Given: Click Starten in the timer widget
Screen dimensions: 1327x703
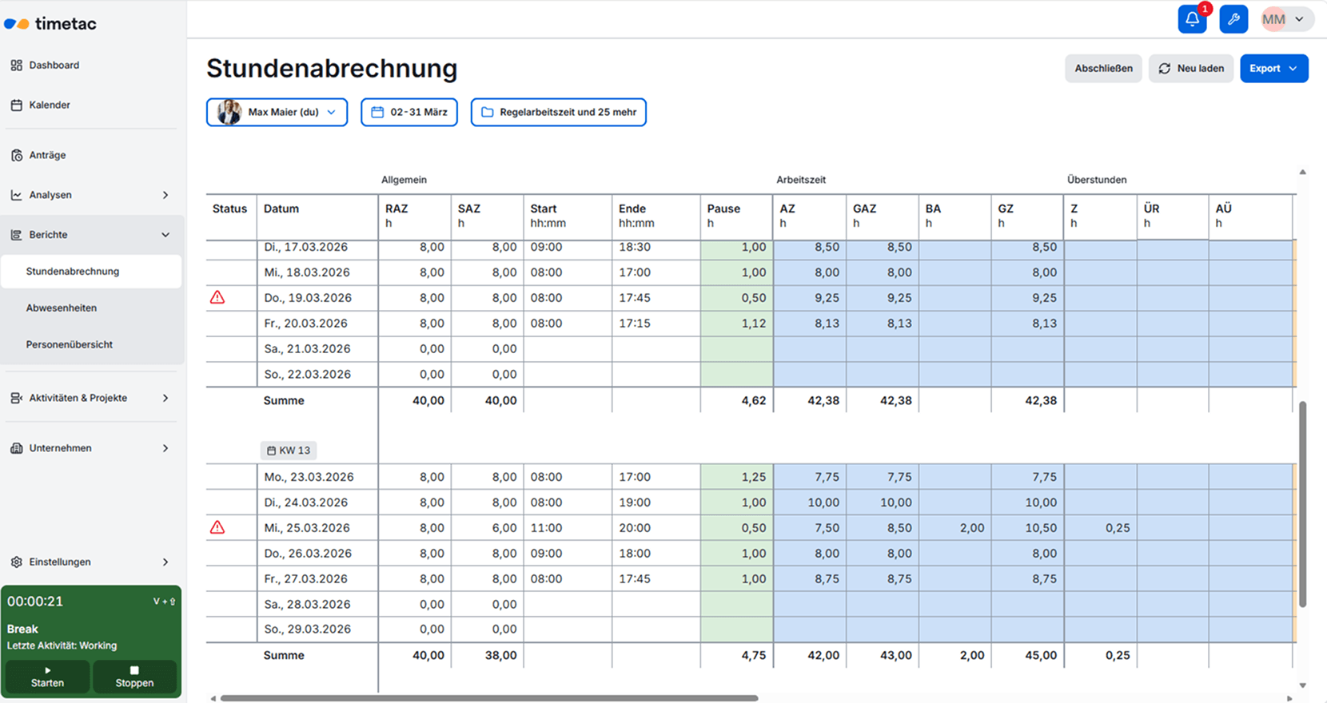Looking at the screenshot, I should point(47,677).
